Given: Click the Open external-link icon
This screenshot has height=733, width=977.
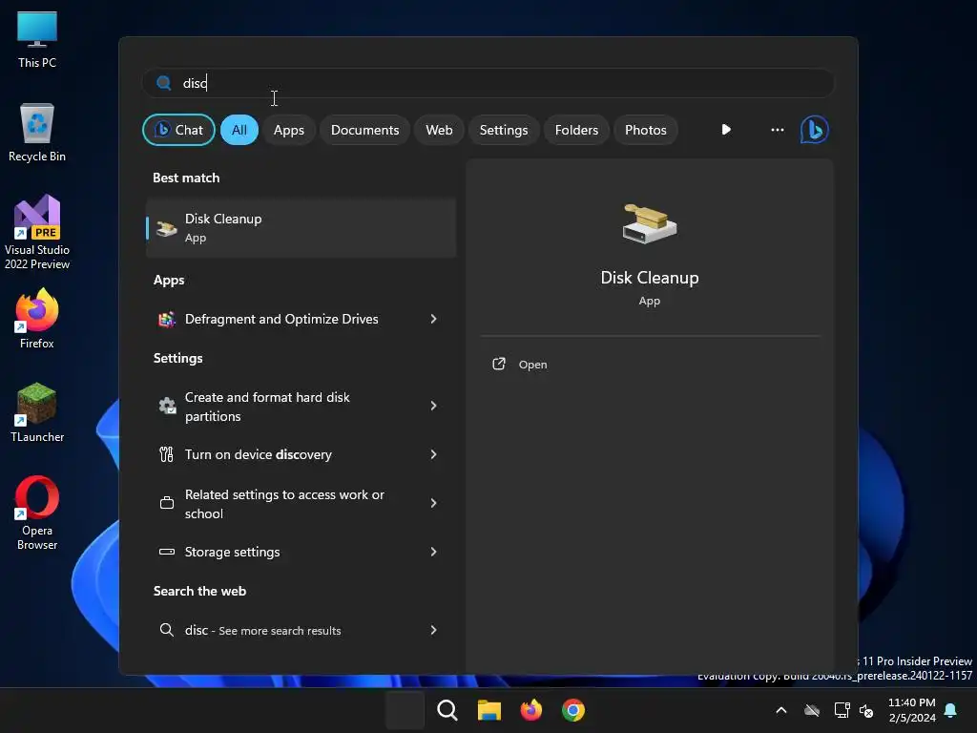Looking at the screenshot, I should [498, 364].
